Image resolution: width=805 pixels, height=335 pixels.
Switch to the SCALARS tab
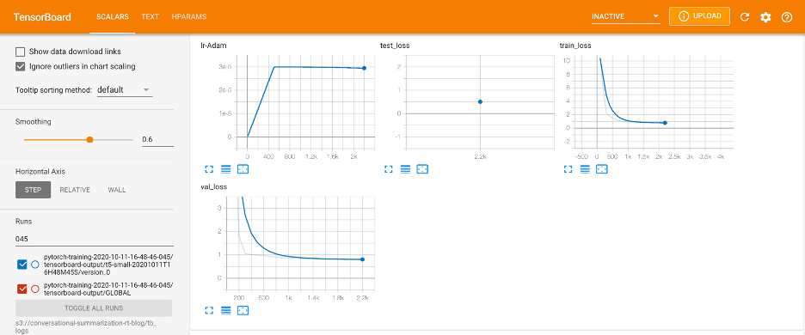click(x=113, y=17)
